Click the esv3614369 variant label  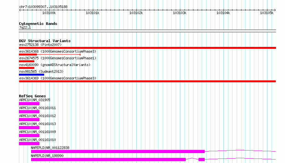(x=58, y=78)
